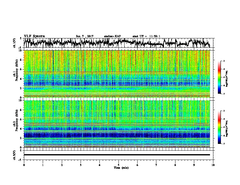Click the 8 kHz tick on ch.2 axis
This screenshot has width=240, height=185.
tap(21, 110)
